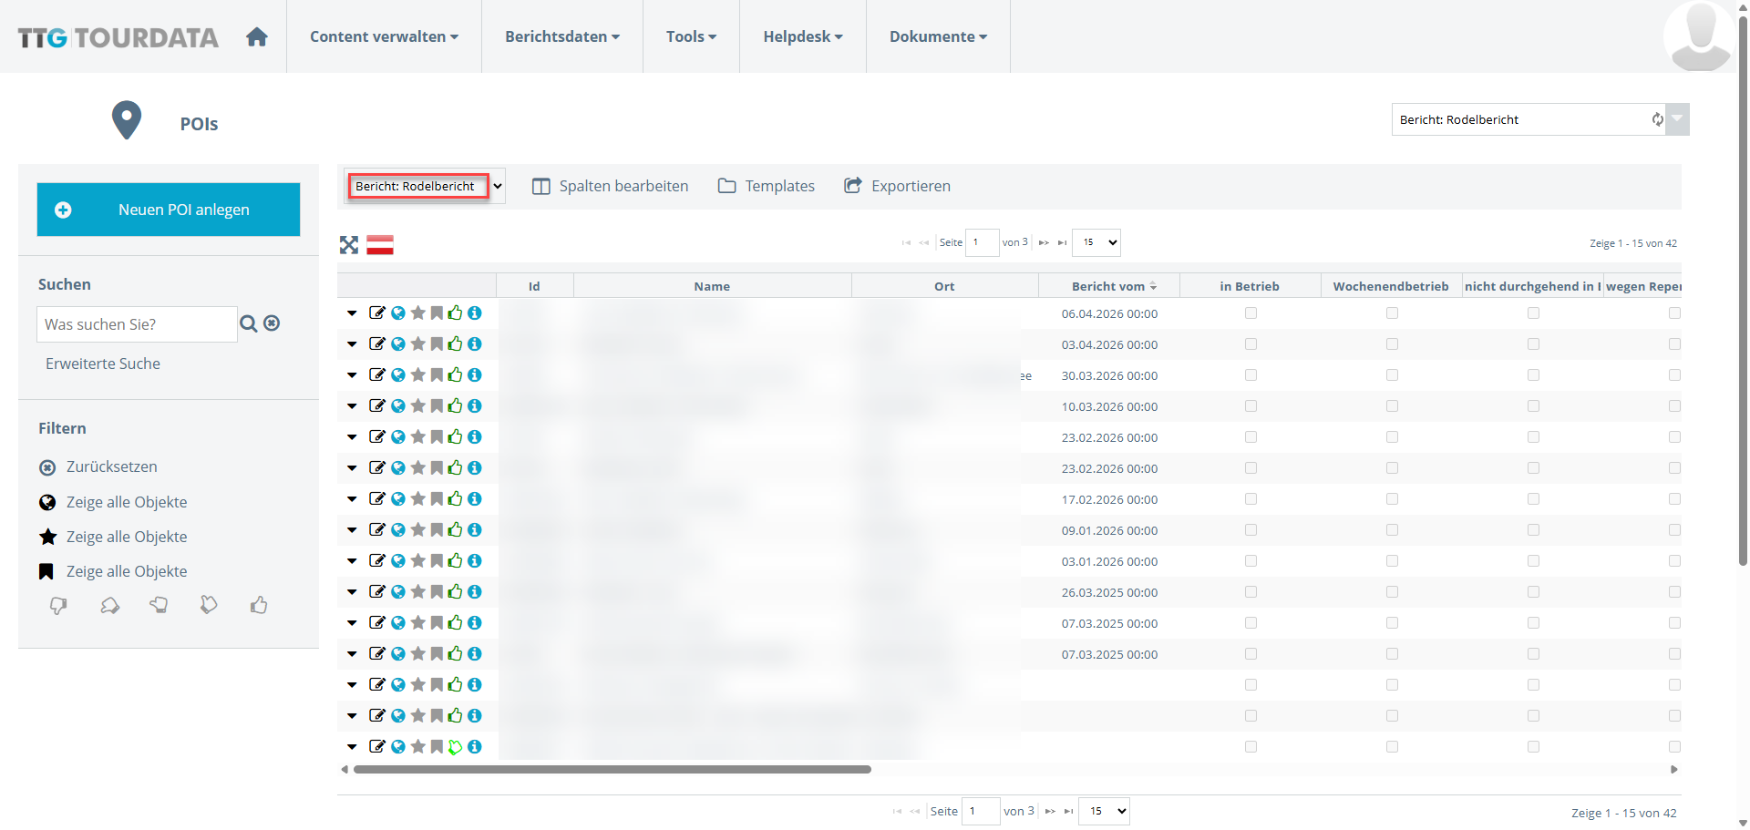The height and width of the screenshot is (830, 1750).
Task: Open the 'Tools' menu
Action: [x=691, y=36]
